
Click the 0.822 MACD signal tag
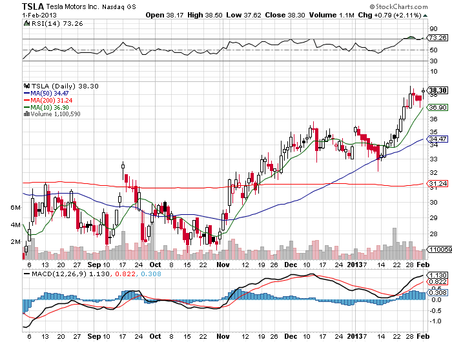point(438,282)
